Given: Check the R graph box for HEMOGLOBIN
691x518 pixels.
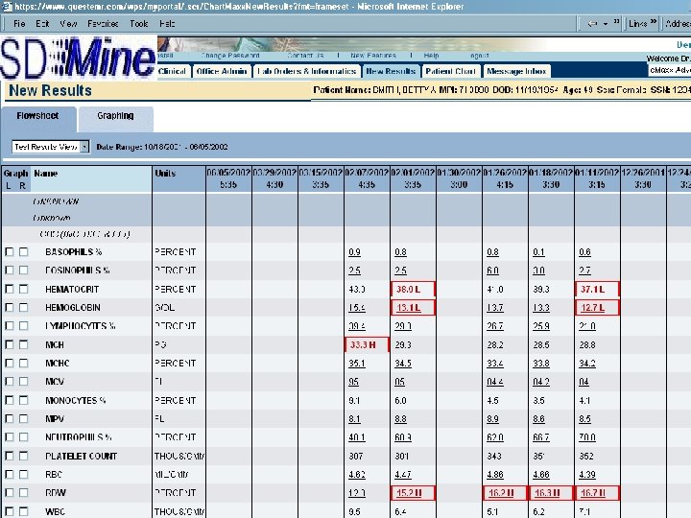Looking at the screenshot, I should [x=23, y=308].
